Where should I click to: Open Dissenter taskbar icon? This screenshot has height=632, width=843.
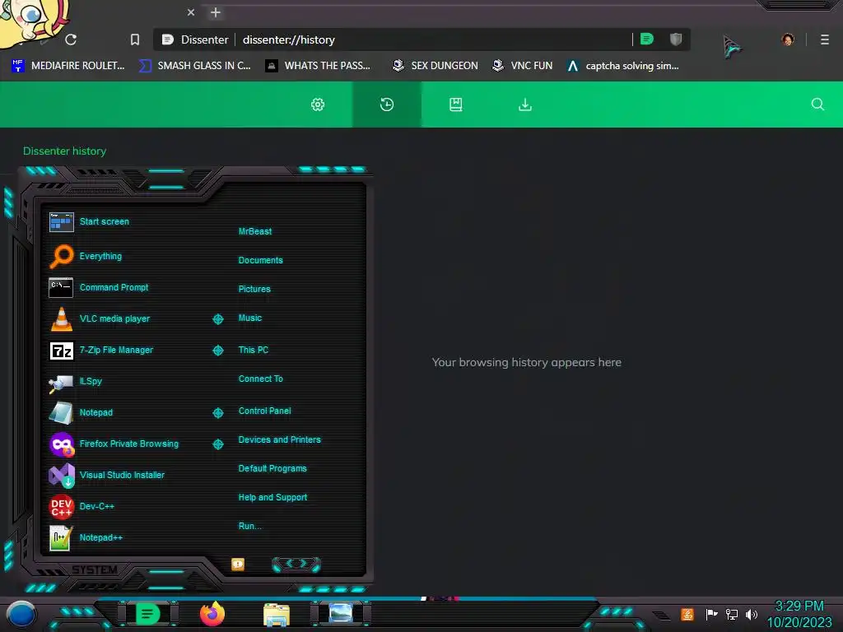[148, 614]
